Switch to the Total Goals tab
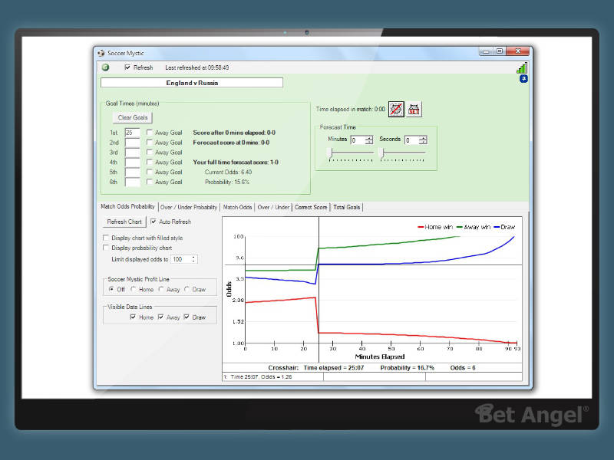 pyautogui.click(x=347, y=207)
